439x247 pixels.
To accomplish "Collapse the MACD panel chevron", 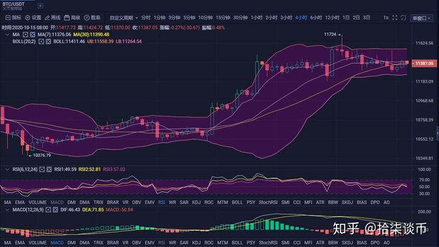I will (x=7, y=209).
